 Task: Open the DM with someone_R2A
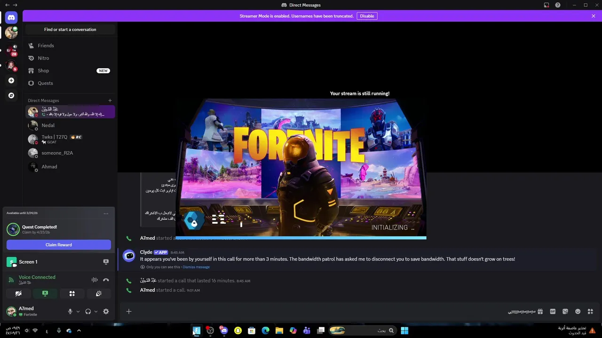[x=70, y=153]
